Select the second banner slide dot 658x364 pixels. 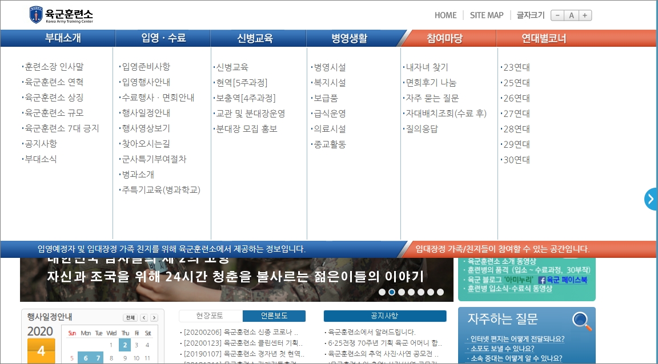[x=391, y=292]
